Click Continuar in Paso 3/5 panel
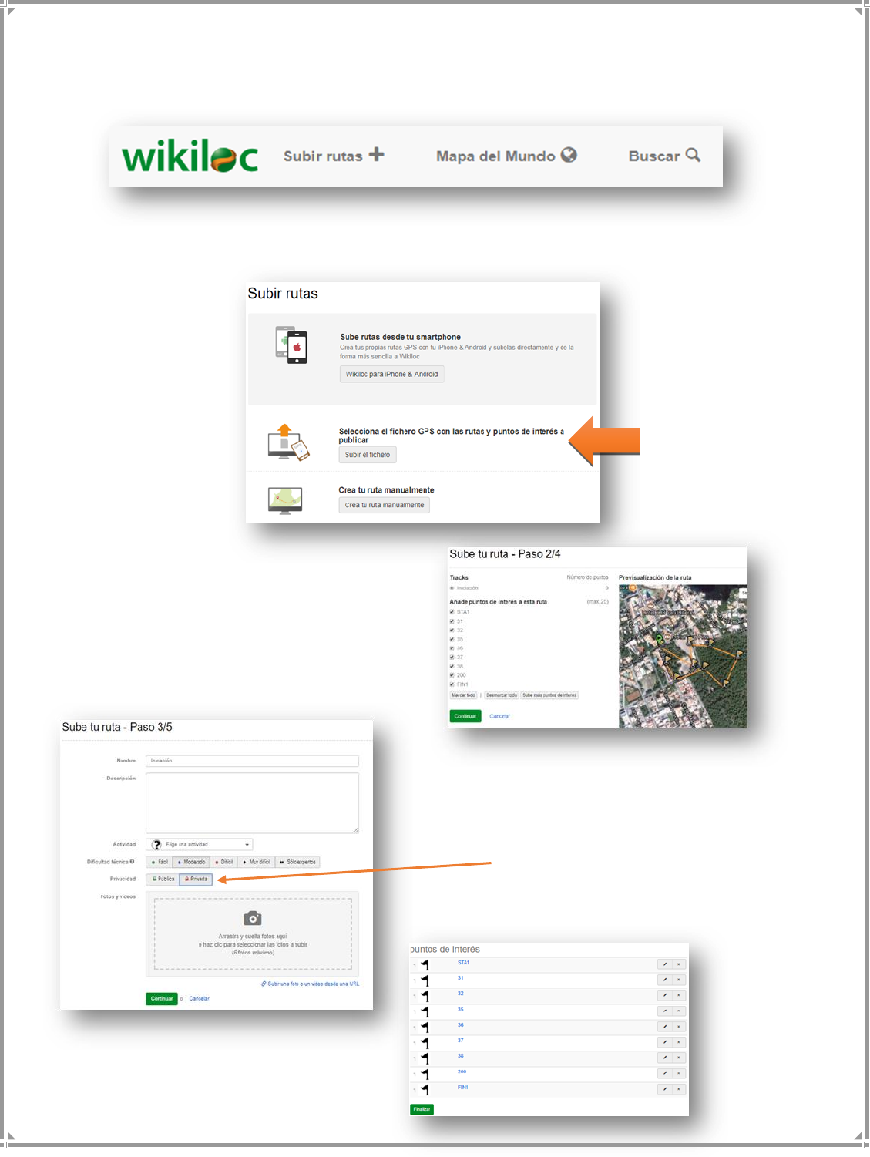The height and width of the screenshot is (1157, 870). pyautogui.click(x=162, y=999)
